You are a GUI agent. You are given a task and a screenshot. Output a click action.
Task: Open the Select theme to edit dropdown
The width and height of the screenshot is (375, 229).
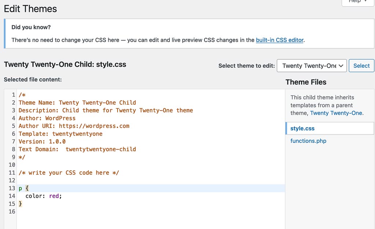[x=312, y=66]
